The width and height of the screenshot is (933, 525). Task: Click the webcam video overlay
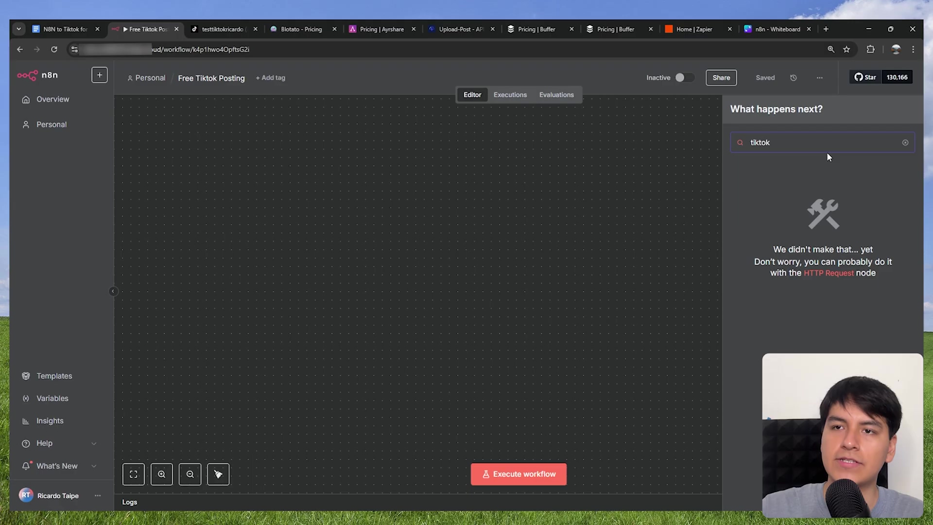click(x=842, y=435)
